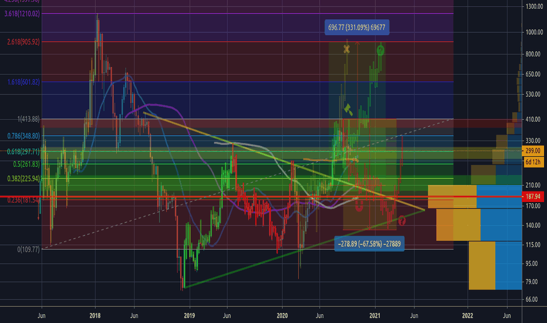Select the -278.89 (-67.58%) measurement label
This screenshot has width=547, height=323.
pyautogui.click(x=369, y=244)
